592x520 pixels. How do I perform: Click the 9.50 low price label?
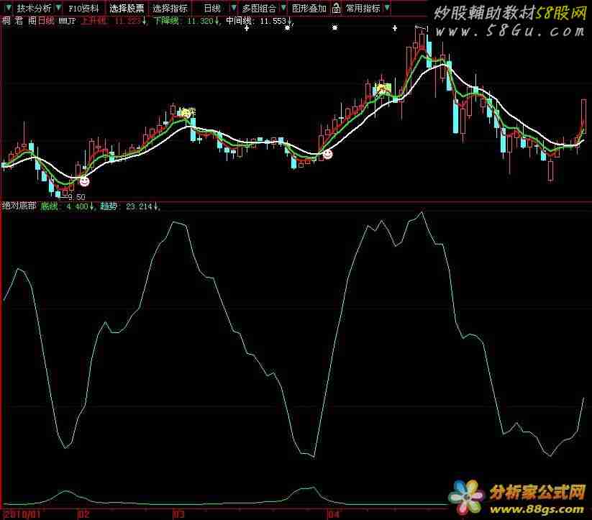(77, 197)
